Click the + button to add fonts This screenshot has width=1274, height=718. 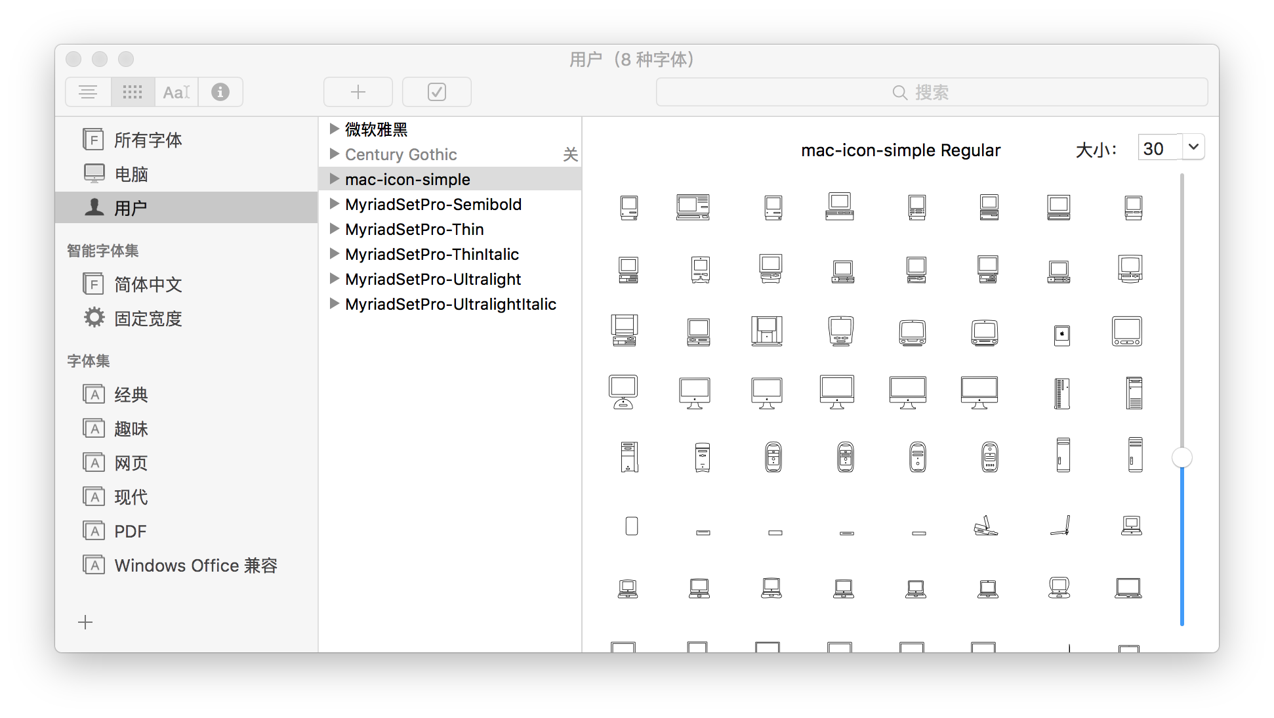pos(358,92)
